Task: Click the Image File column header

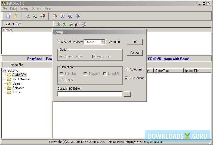Action: coord(197,71)
